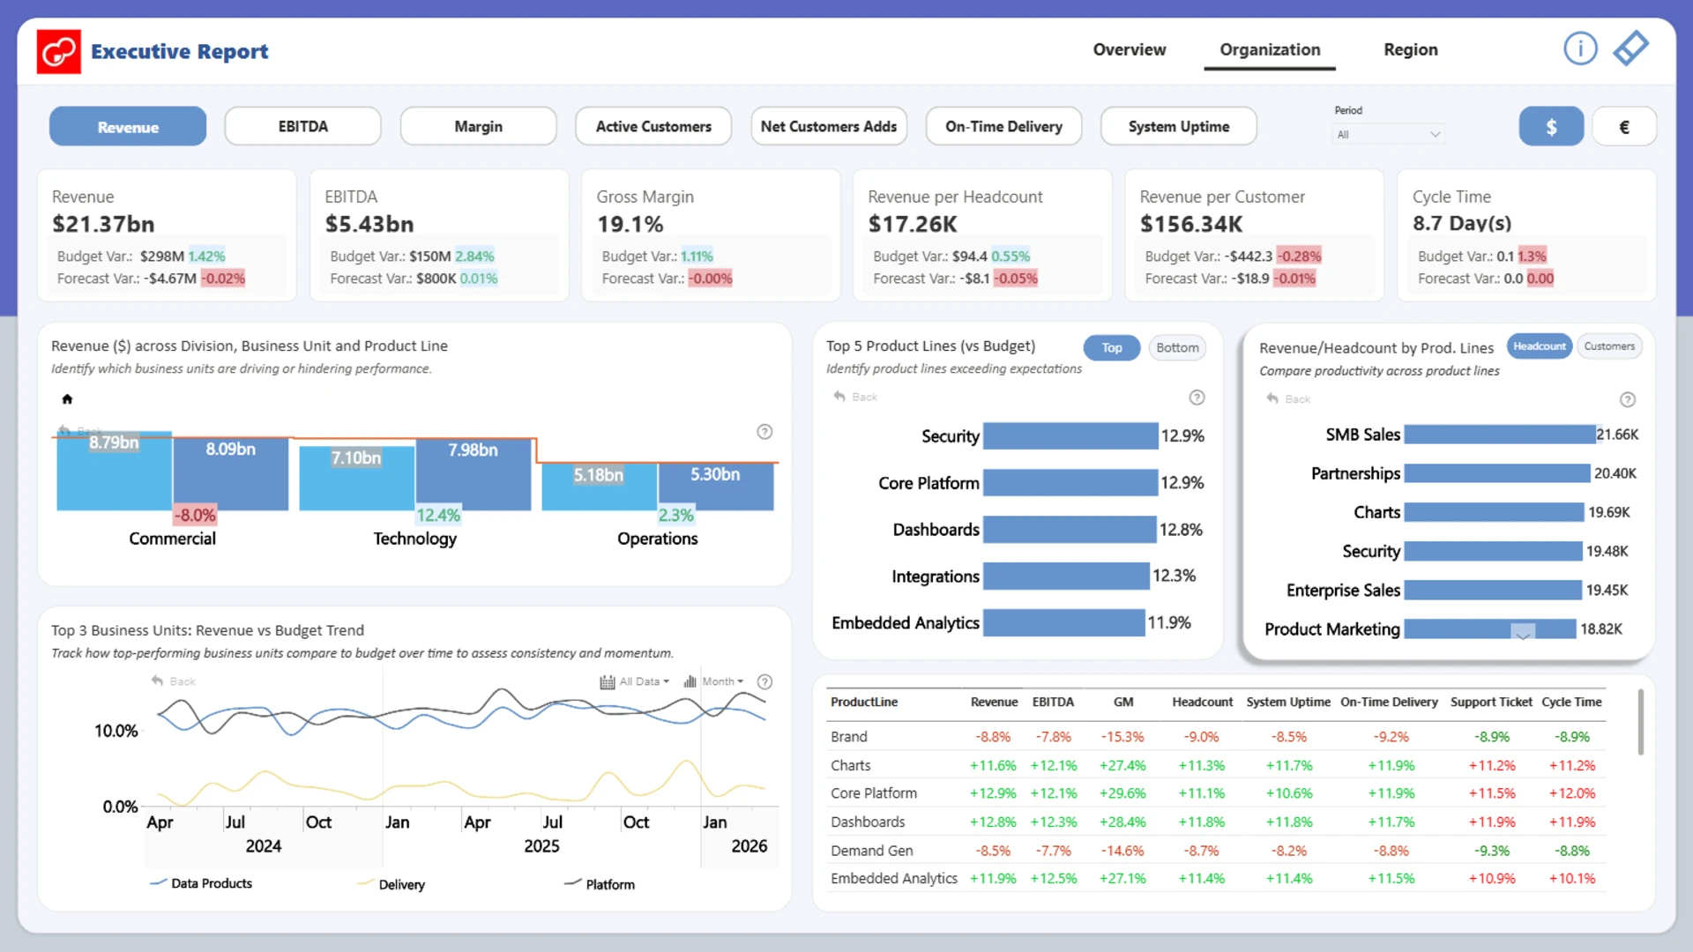The height and width of the screenshot is (952, 1693).
Task: Open the Period dropdown
Action: point(1388,135)
